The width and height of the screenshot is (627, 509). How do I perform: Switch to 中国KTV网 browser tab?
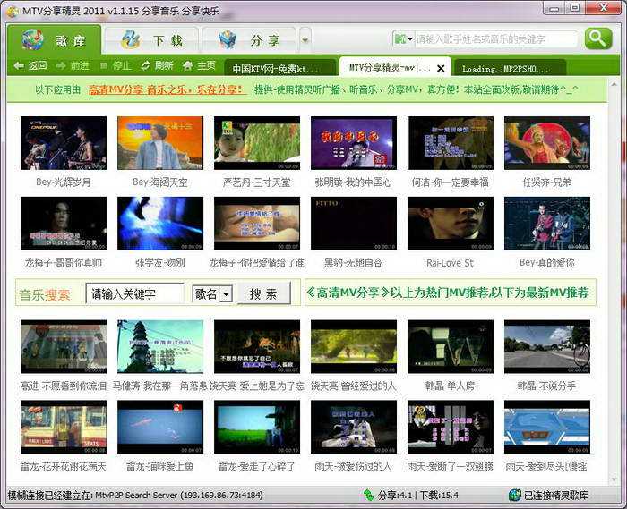pyautogui.click(x=279, y=68)
